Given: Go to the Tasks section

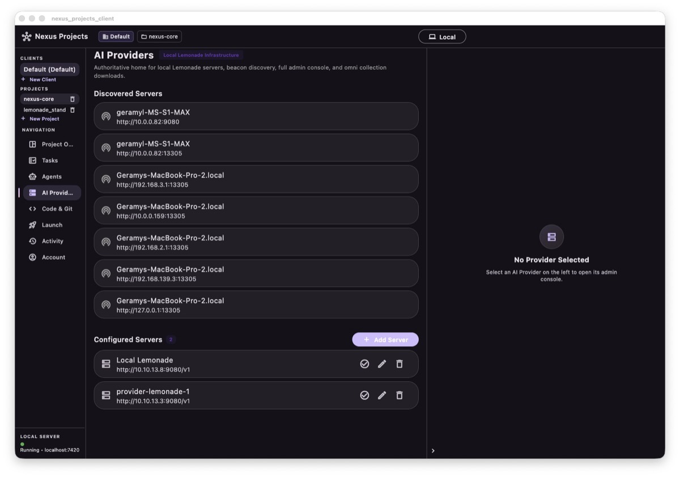Looking at the screenshot, I should [52, 161].
